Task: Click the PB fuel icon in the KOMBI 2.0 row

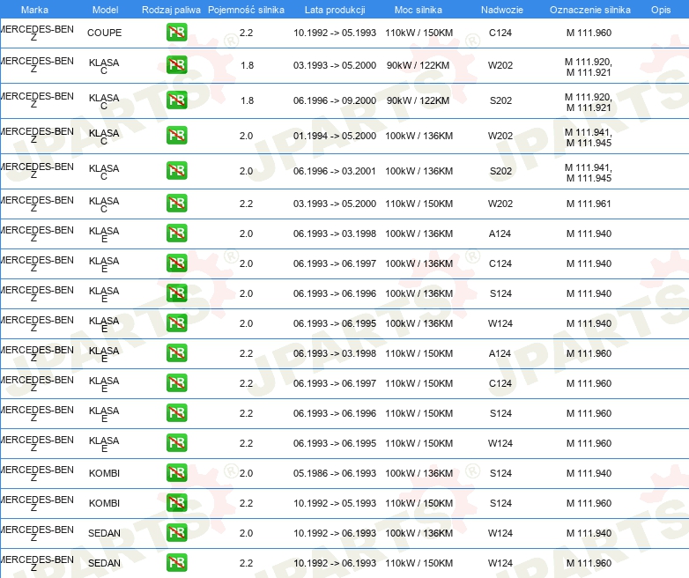Action: click(x=176, y=473)
